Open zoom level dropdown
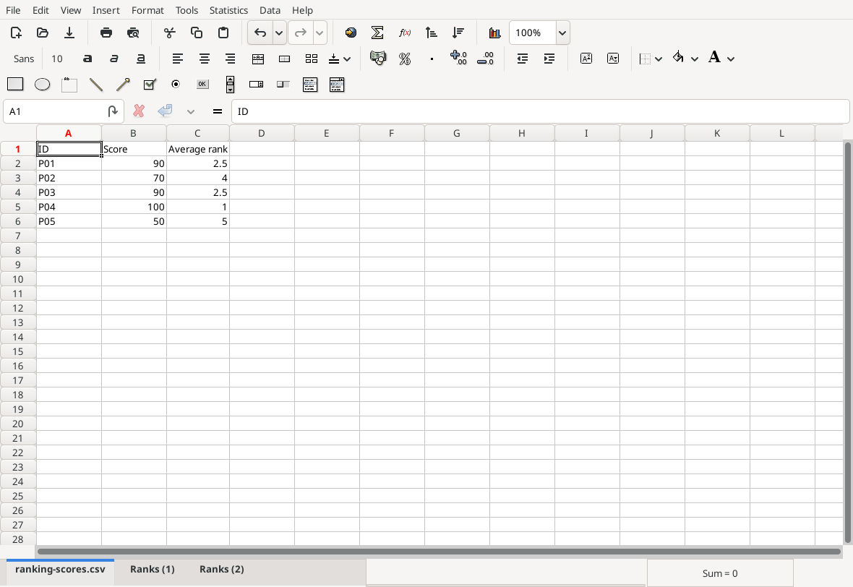This screenshot has width=853, height=587. (x=562, y=33)
